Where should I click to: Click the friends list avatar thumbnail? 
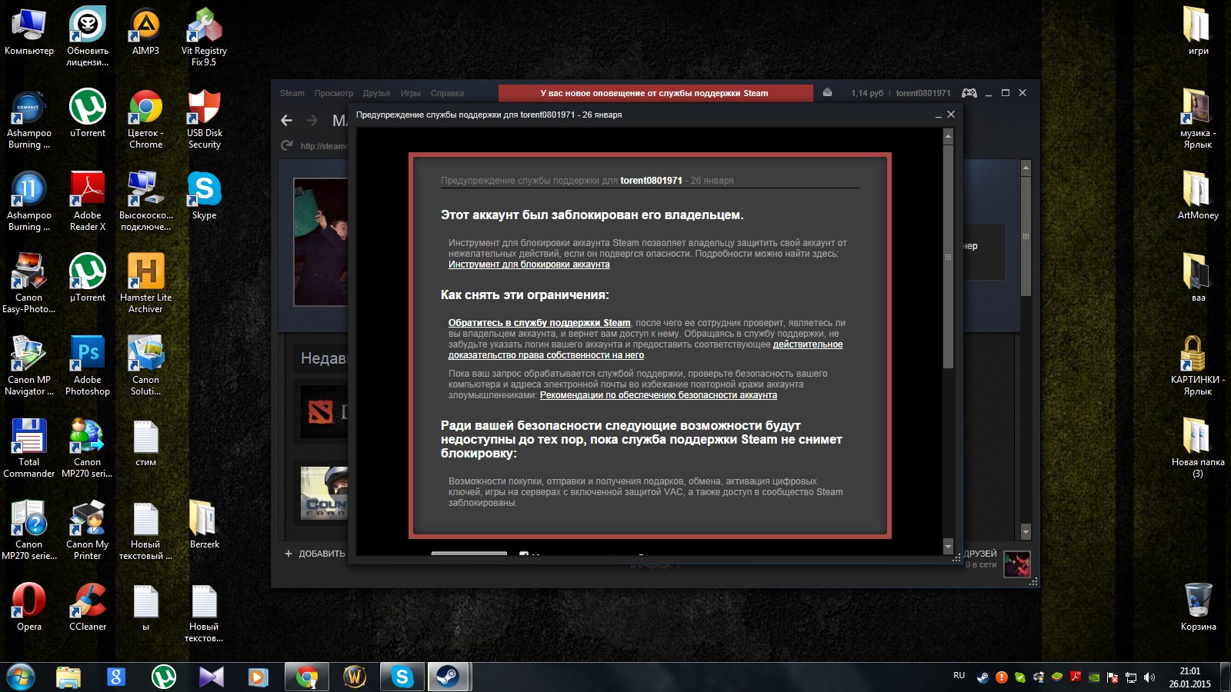tap(1017, 564)
